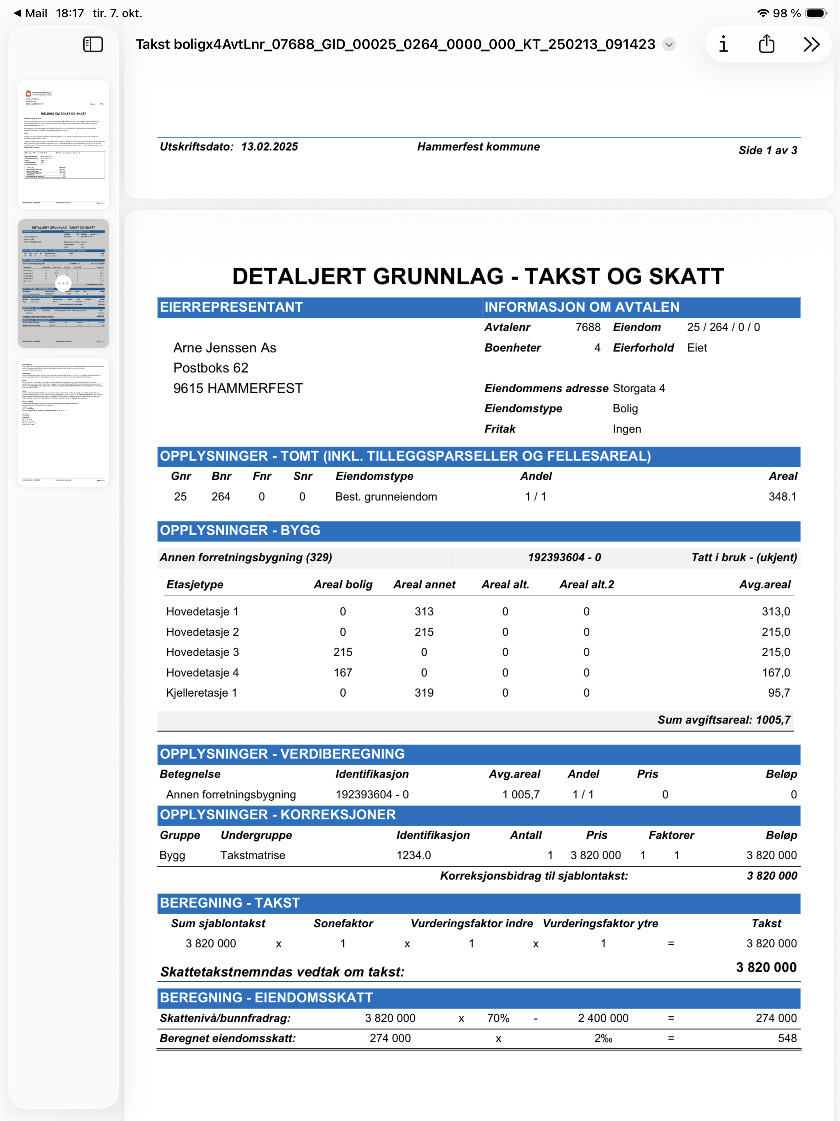The height and width of the screenshot is (1121, 840).
Task: Tap the battery indicator icon
Action: 816,13
